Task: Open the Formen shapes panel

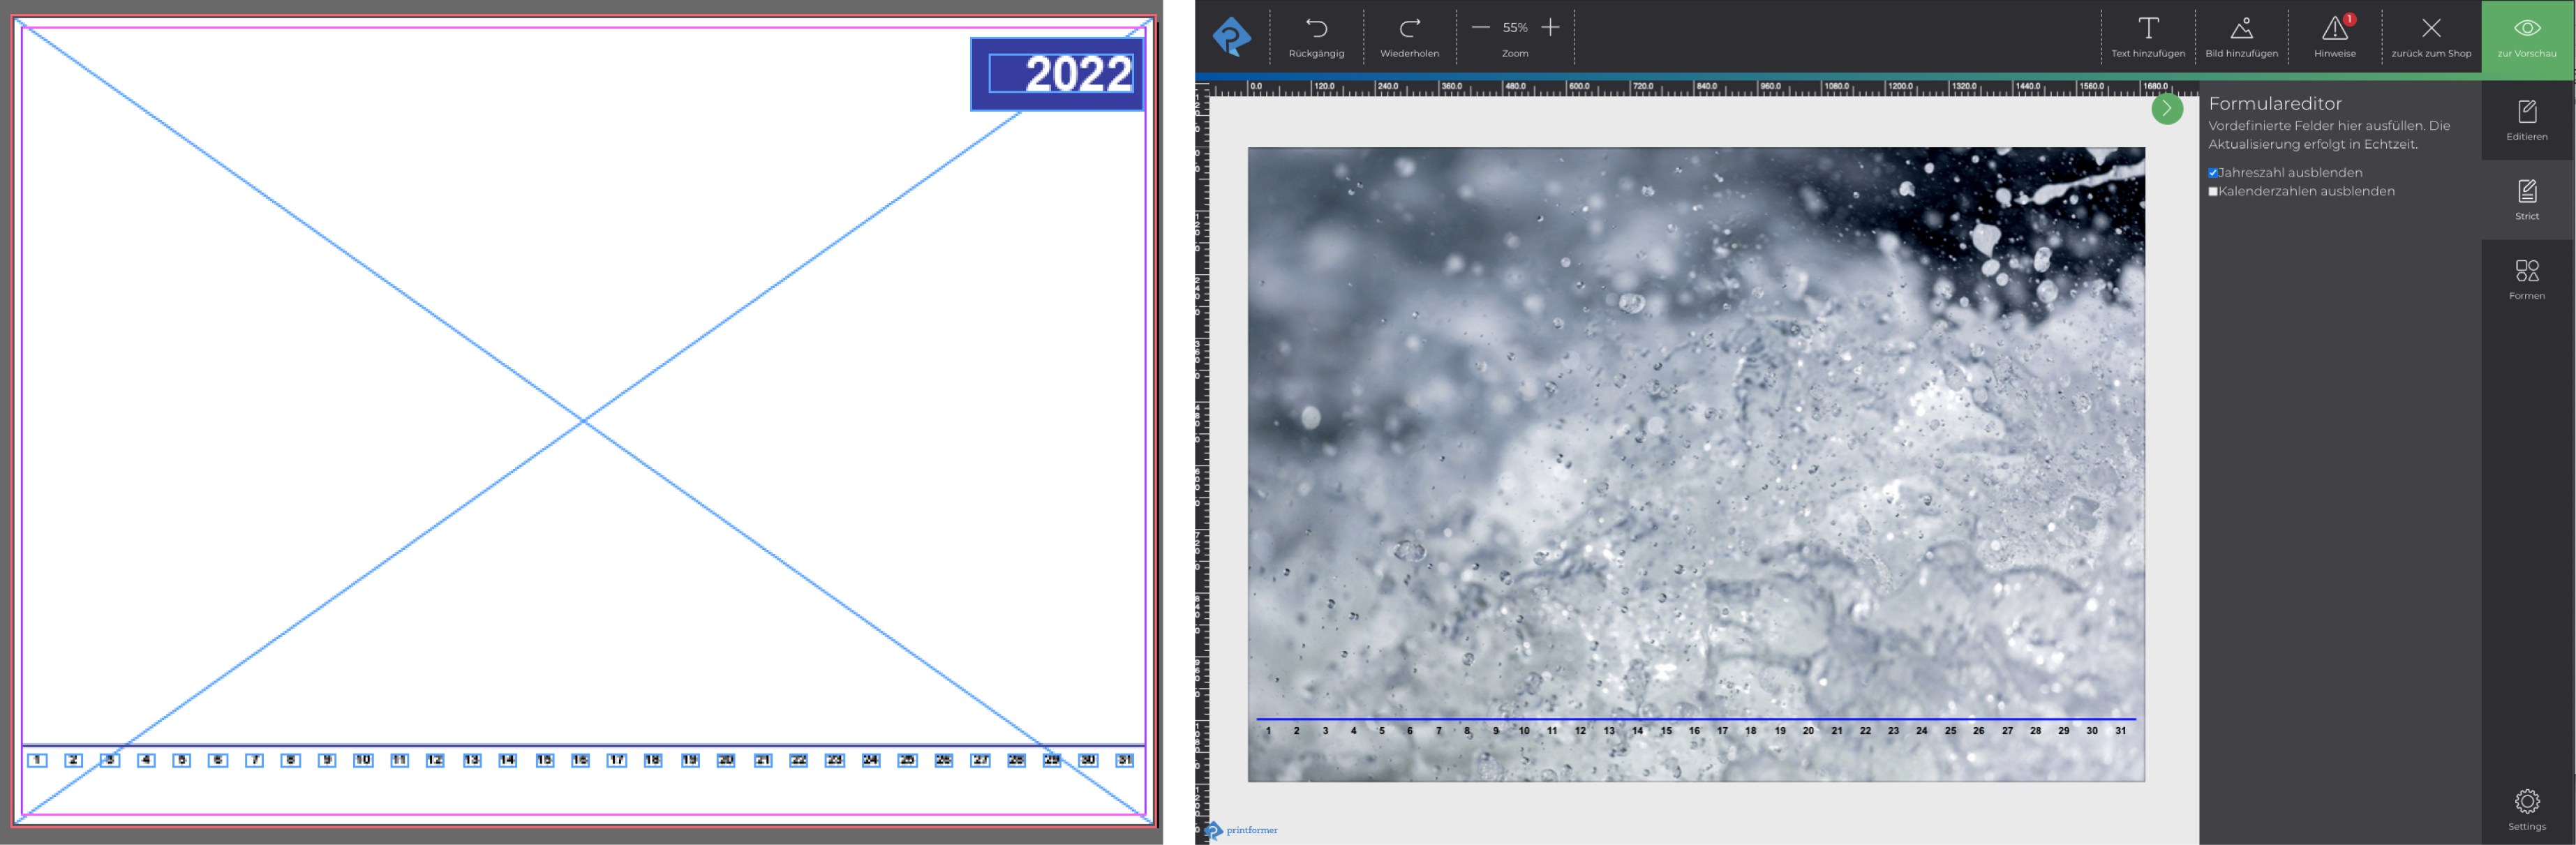Action: coord(2526,279)
